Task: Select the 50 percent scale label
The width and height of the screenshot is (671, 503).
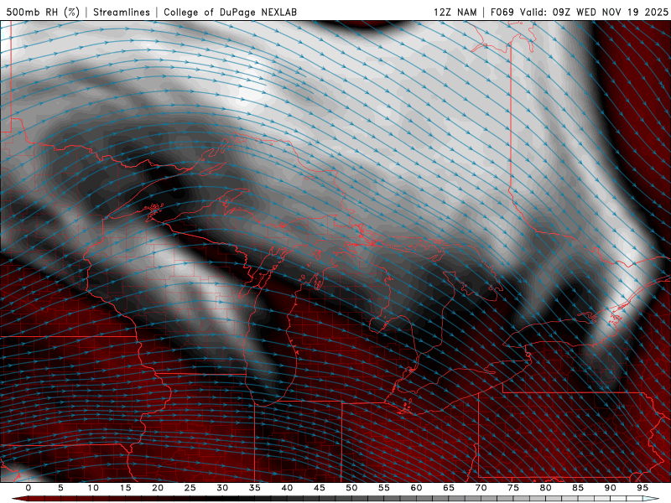Action: [x=351, y=488]
